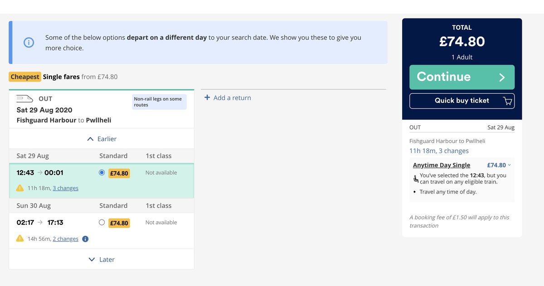The height and width of the screenshot is (286, 544).
Task: Click the info circle icon in the notice banner
Action: click(x=29, y=43)
